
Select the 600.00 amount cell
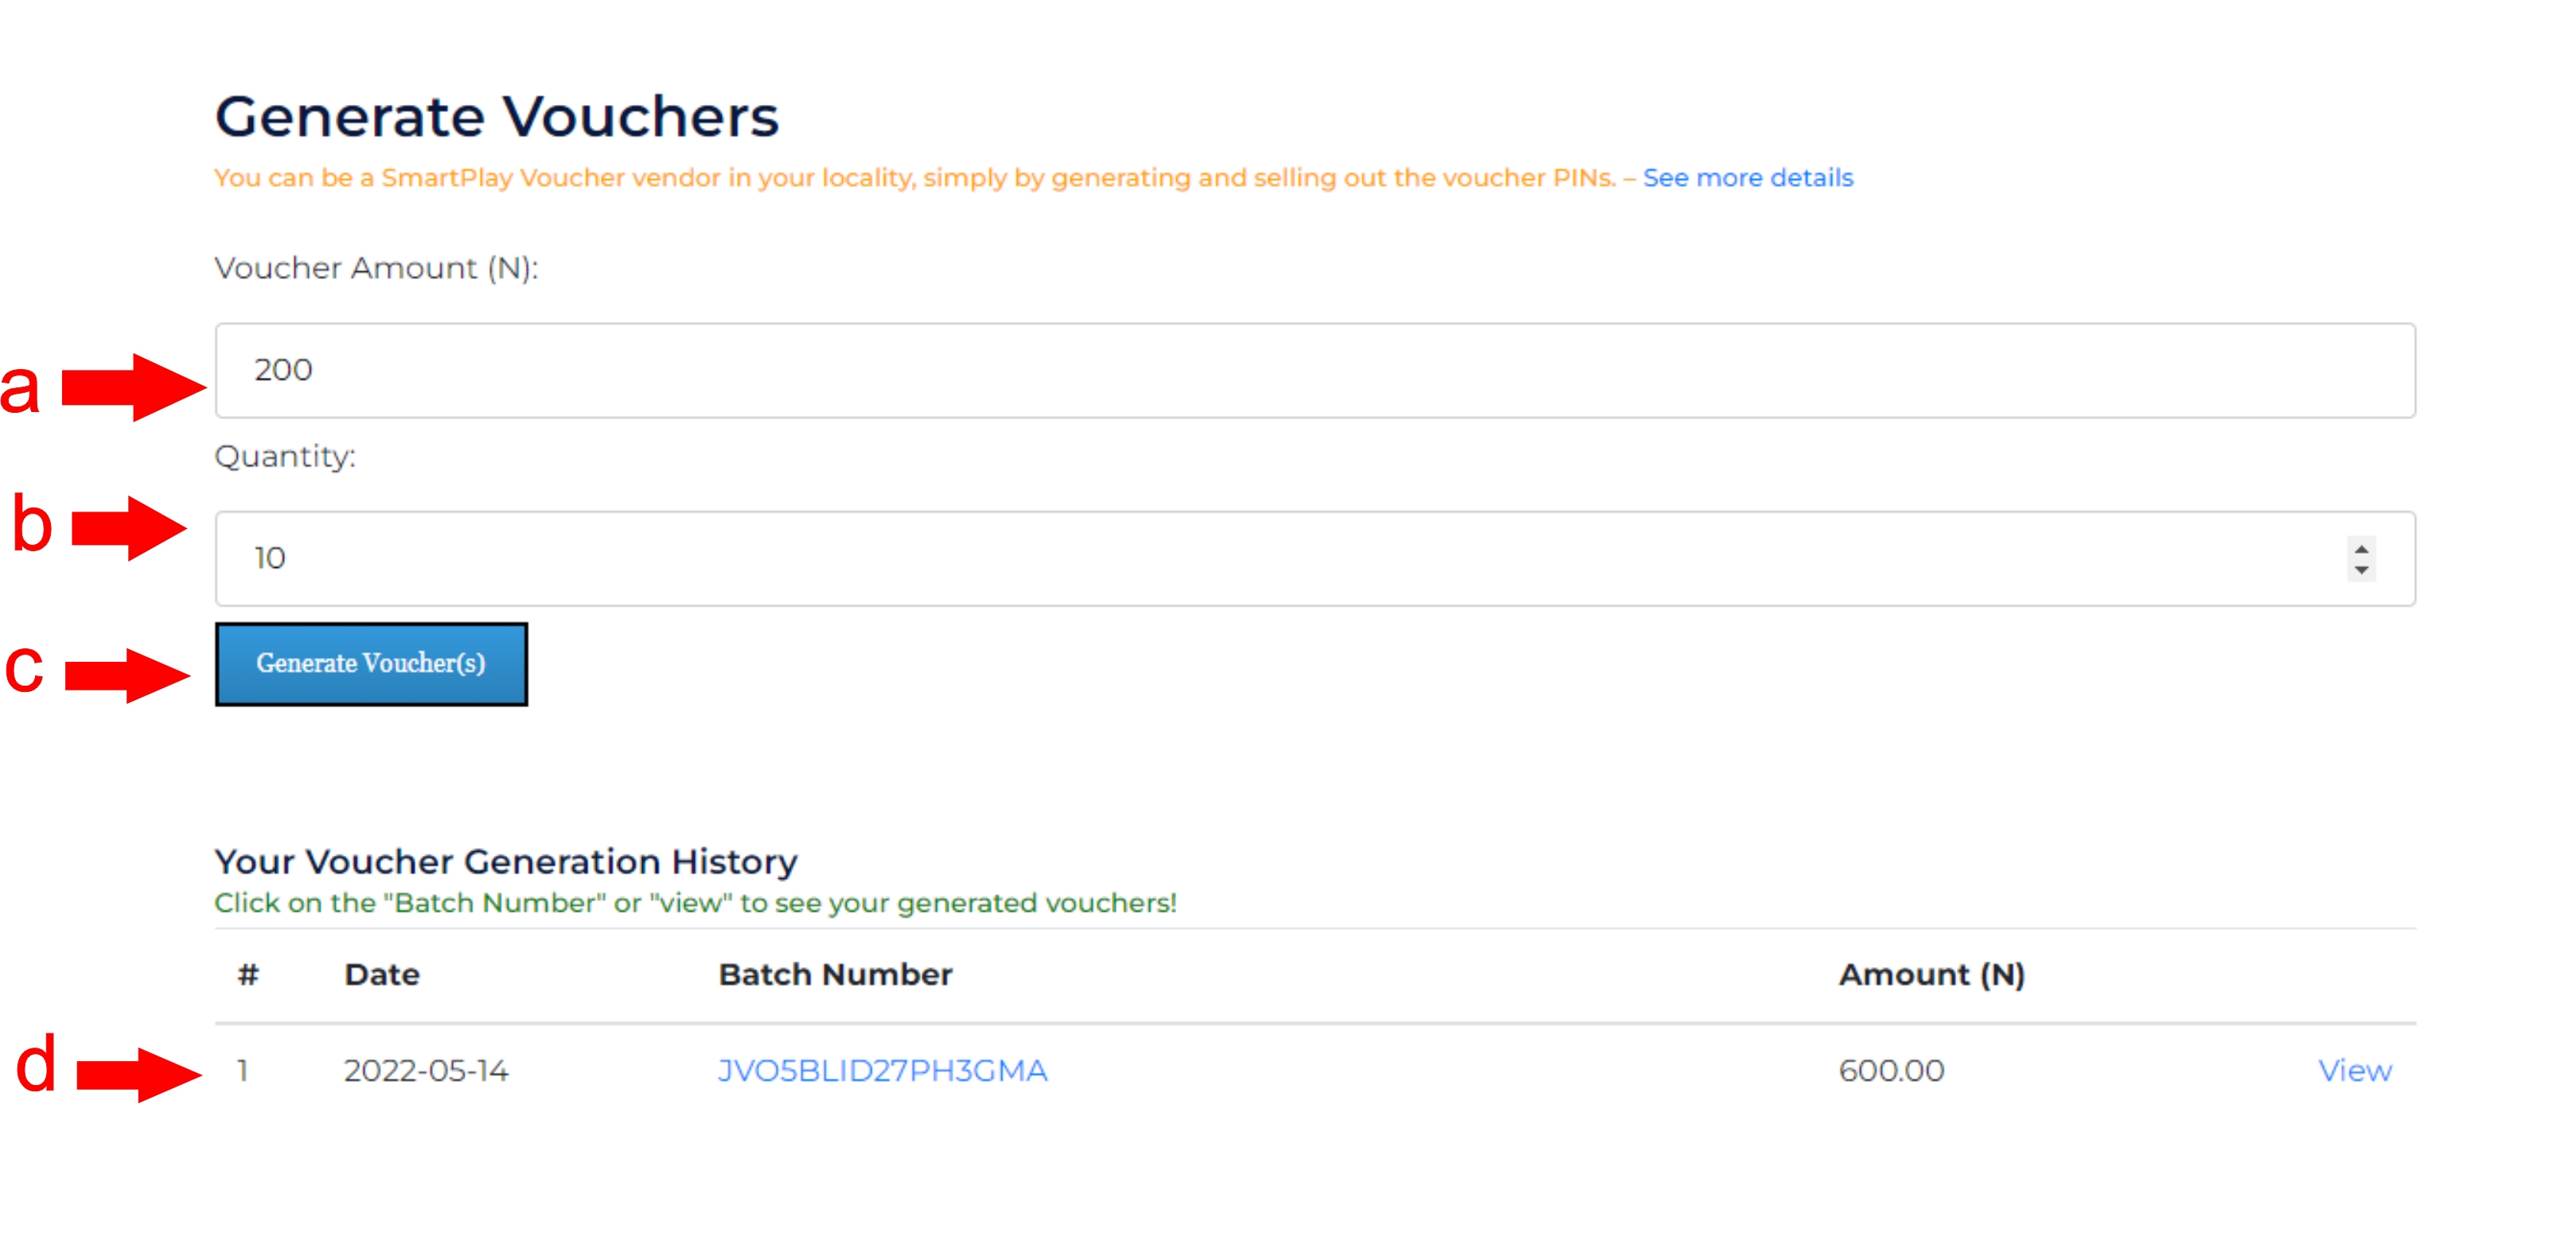coord(1890,1070)
